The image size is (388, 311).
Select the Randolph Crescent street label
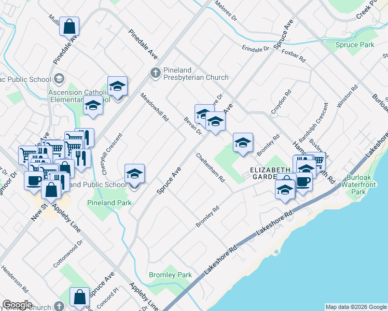[x=313, y=123]
